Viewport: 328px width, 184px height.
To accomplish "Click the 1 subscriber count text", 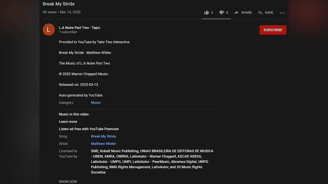I will point(68,32).
